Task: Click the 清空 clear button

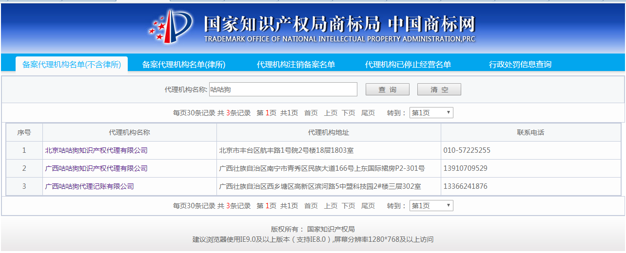Action: coord(439,90)
